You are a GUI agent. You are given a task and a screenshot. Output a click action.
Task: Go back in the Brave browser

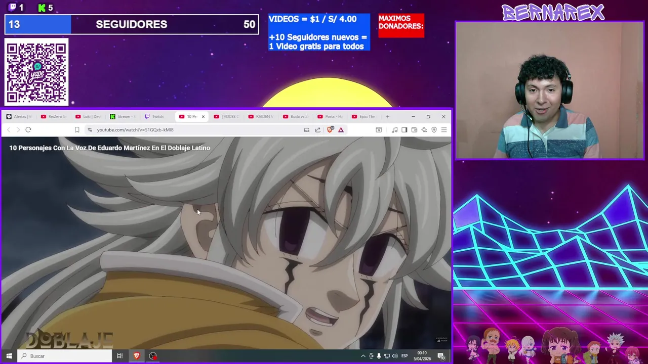point(9,130)
